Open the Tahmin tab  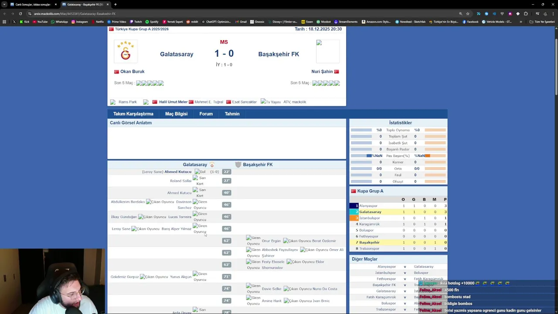coord(232,114)
